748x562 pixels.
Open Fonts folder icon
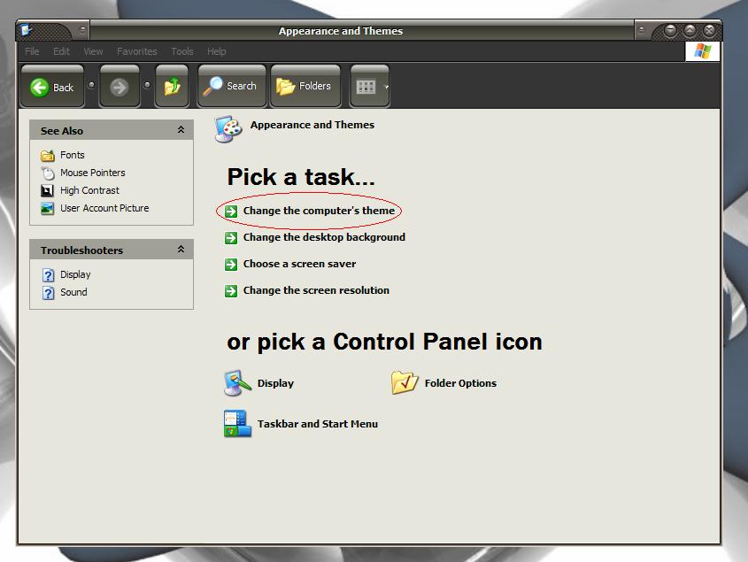click(47, 155)
